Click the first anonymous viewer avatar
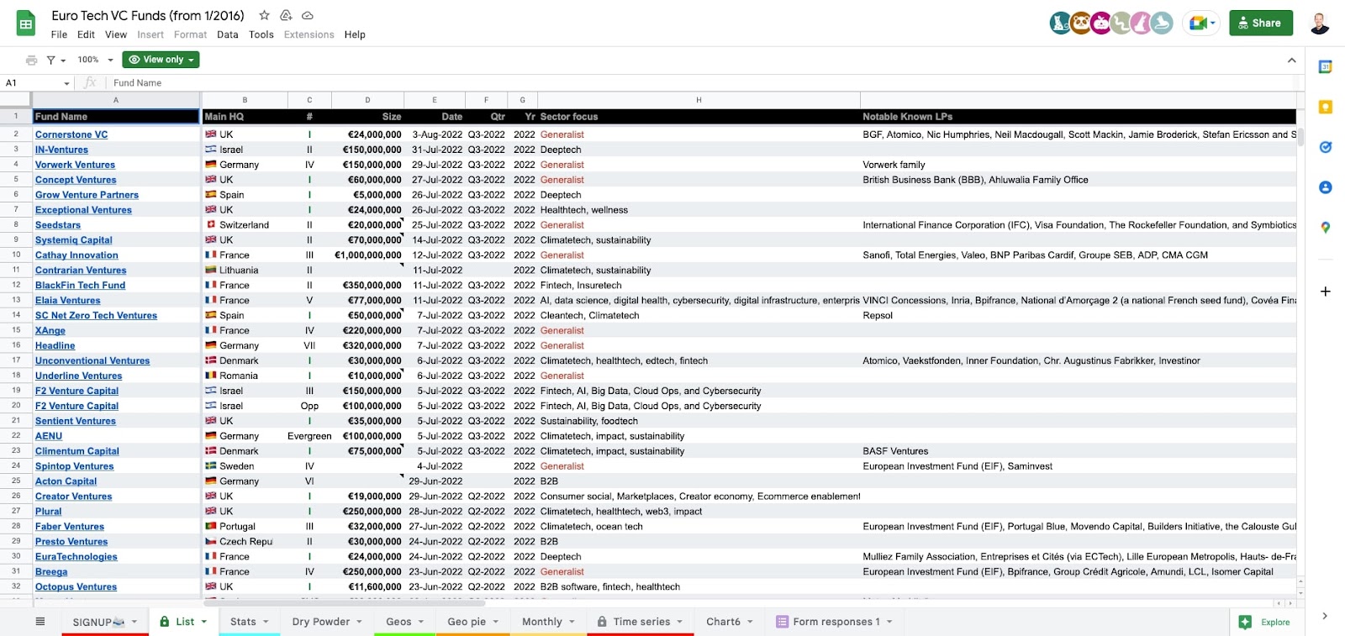 pyautogui.click(x=1061, y=24)
